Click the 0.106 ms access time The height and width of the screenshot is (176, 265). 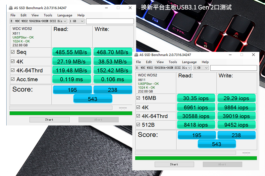tap(113, 79)
